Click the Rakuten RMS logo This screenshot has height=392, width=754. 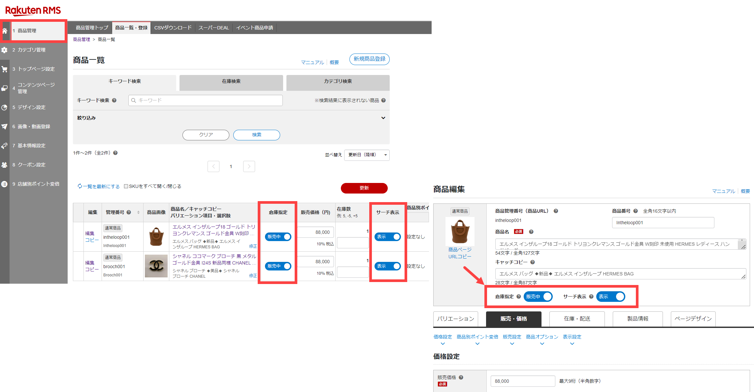tap(33, 11)
